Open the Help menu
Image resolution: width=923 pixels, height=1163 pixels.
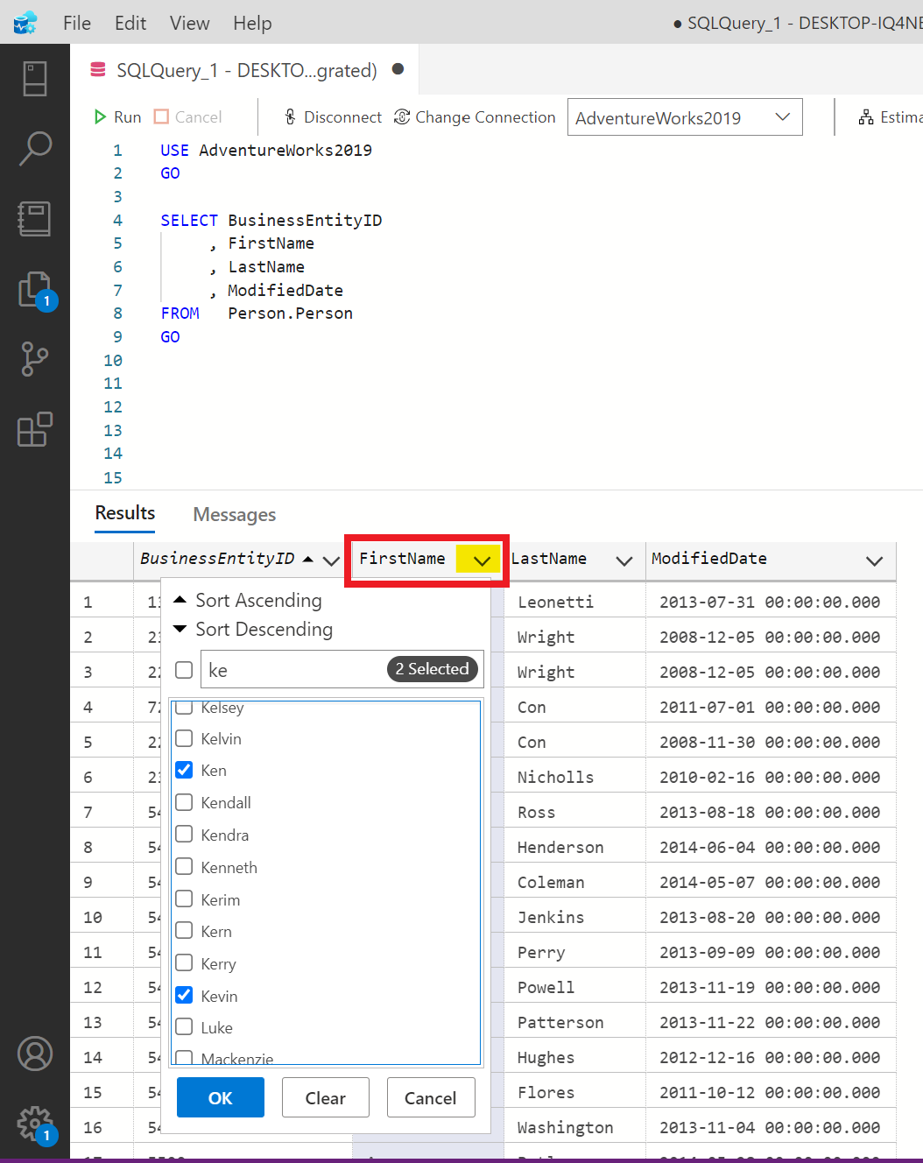[252, 23]
